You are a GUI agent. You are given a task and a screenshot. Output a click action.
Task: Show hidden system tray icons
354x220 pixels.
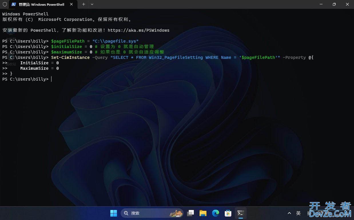click(289, 213)
